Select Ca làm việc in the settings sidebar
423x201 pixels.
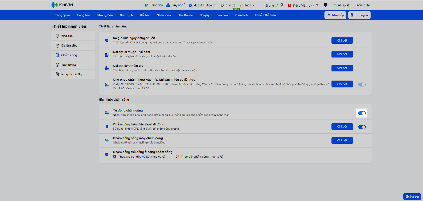click(73, 45)
